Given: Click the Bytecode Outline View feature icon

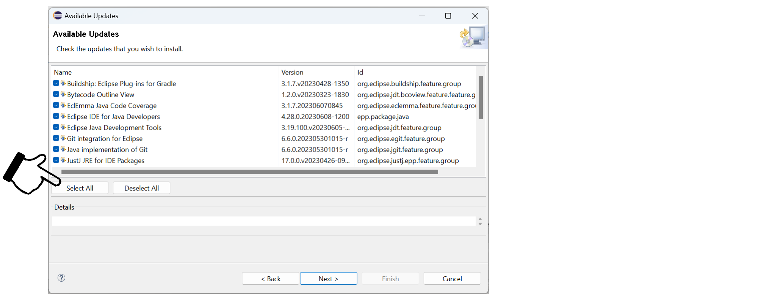Looking at the screenshot, I should pyautogui.click(x=63, y=94).
